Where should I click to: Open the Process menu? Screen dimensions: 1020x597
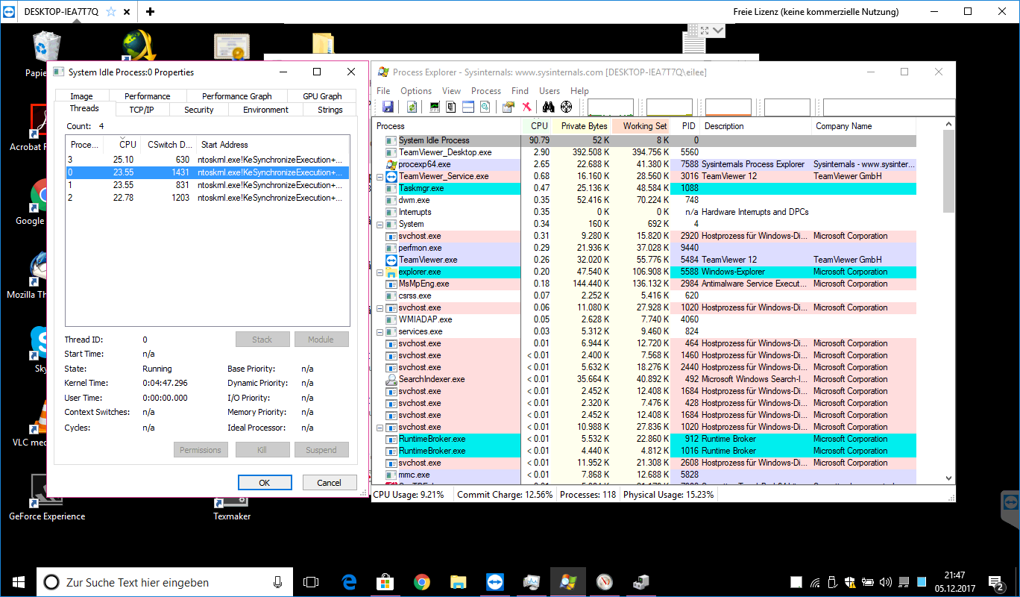pos(486,91)
